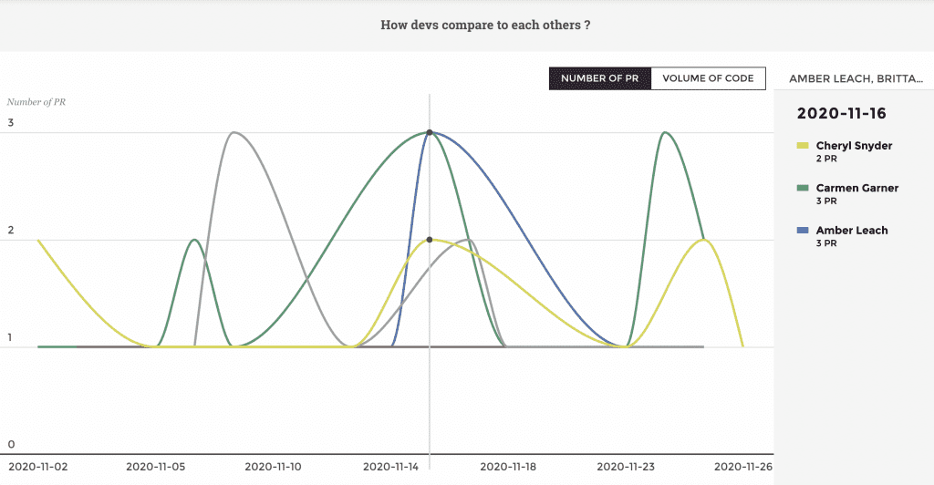Viewport: 934px width, 485px height.
Task: Click the 2020-11-18 x-axis date label
Action: click(x=510, y=467)
